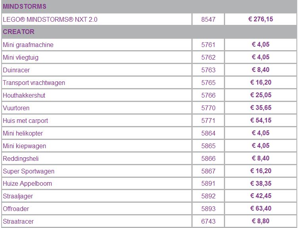
Task: Open Super Sportwagen product
Action: click(x=29, y=171)
